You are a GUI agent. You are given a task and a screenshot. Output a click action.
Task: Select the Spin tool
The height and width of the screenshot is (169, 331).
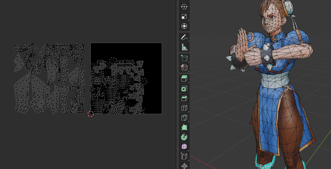tap(184, 137)
